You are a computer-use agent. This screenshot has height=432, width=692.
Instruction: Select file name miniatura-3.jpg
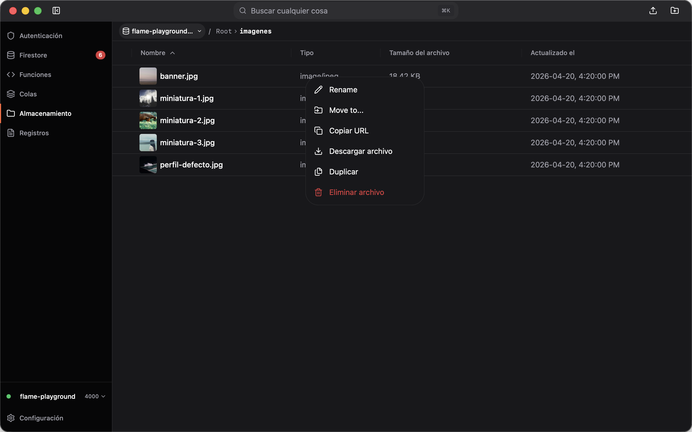(187, 143)
